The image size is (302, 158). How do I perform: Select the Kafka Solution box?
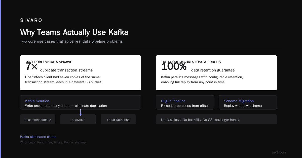pyautogui.click(x=81, y=102)
